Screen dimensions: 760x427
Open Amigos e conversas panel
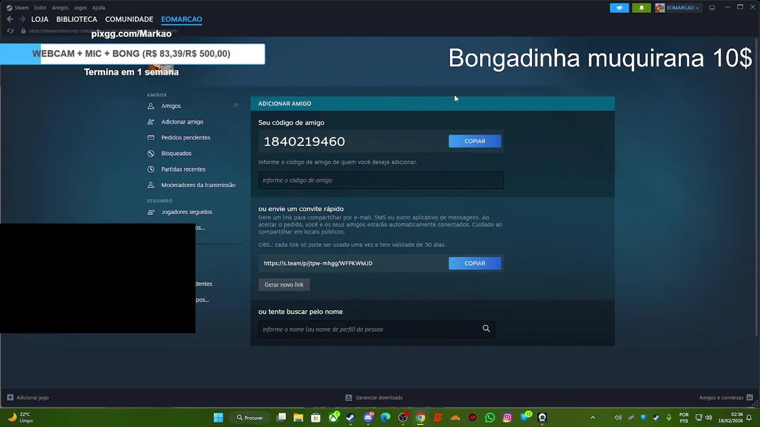[726, 397]
